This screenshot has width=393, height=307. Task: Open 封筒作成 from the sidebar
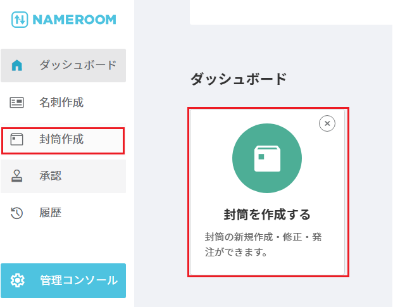[x=61, y=140]
